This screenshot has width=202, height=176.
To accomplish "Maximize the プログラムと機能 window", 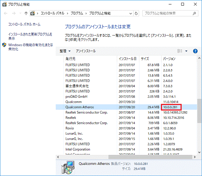I will coord(182,4).
